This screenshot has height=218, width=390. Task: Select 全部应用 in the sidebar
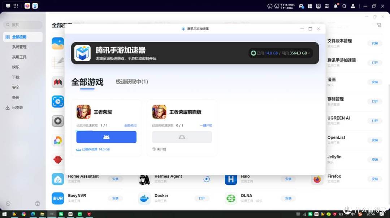point(23,37)
